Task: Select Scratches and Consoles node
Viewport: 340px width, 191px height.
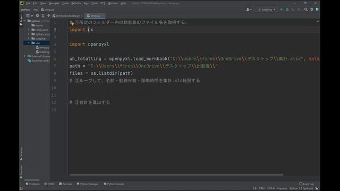Action: (39, 60)
